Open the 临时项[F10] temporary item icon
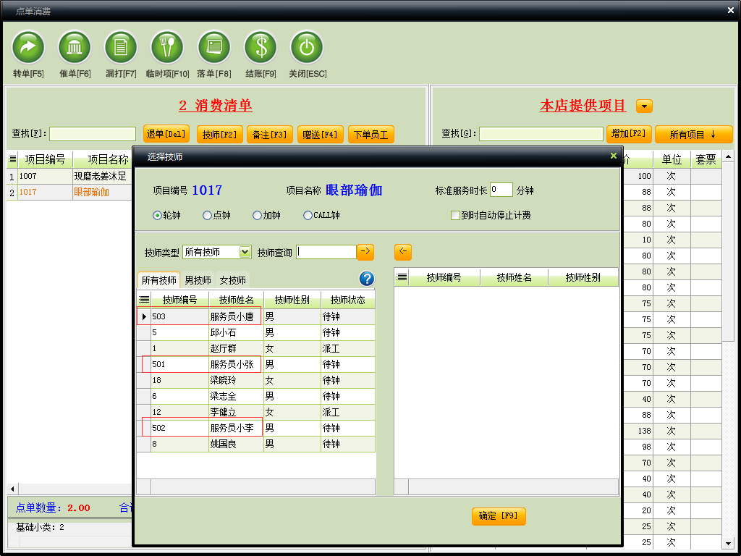 click(167, 47)
